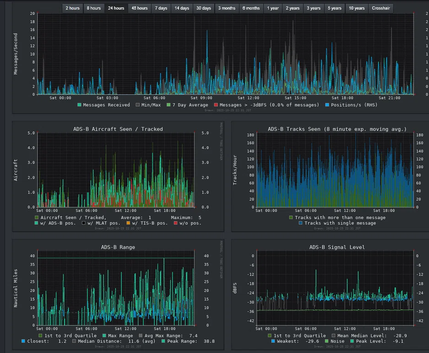
Task: Click the Avg Max Range value 7.4
Action: [x=193, y=336]
